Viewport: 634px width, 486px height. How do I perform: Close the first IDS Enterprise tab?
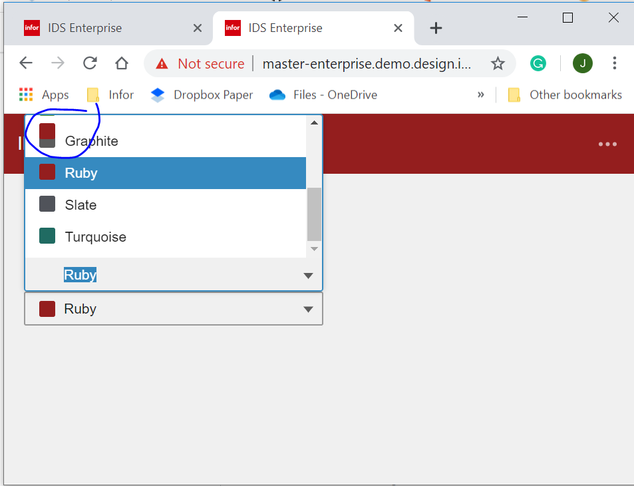point(198,28)
